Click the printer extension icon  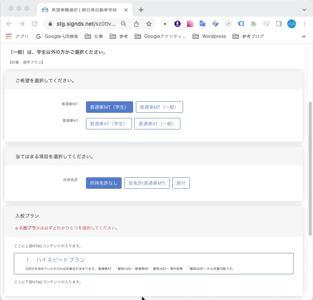(215, 24)
